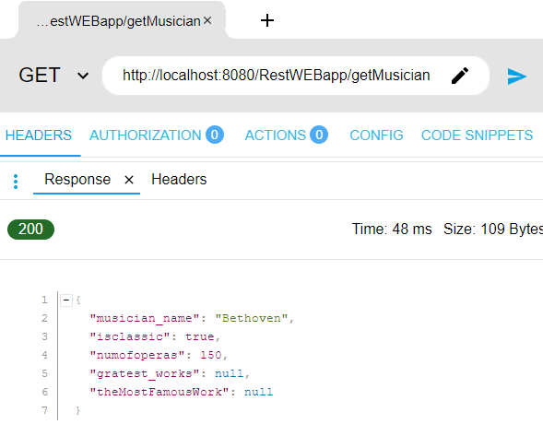Open the CODE SNIPPETS tab
543x436 pixels.
477,136
